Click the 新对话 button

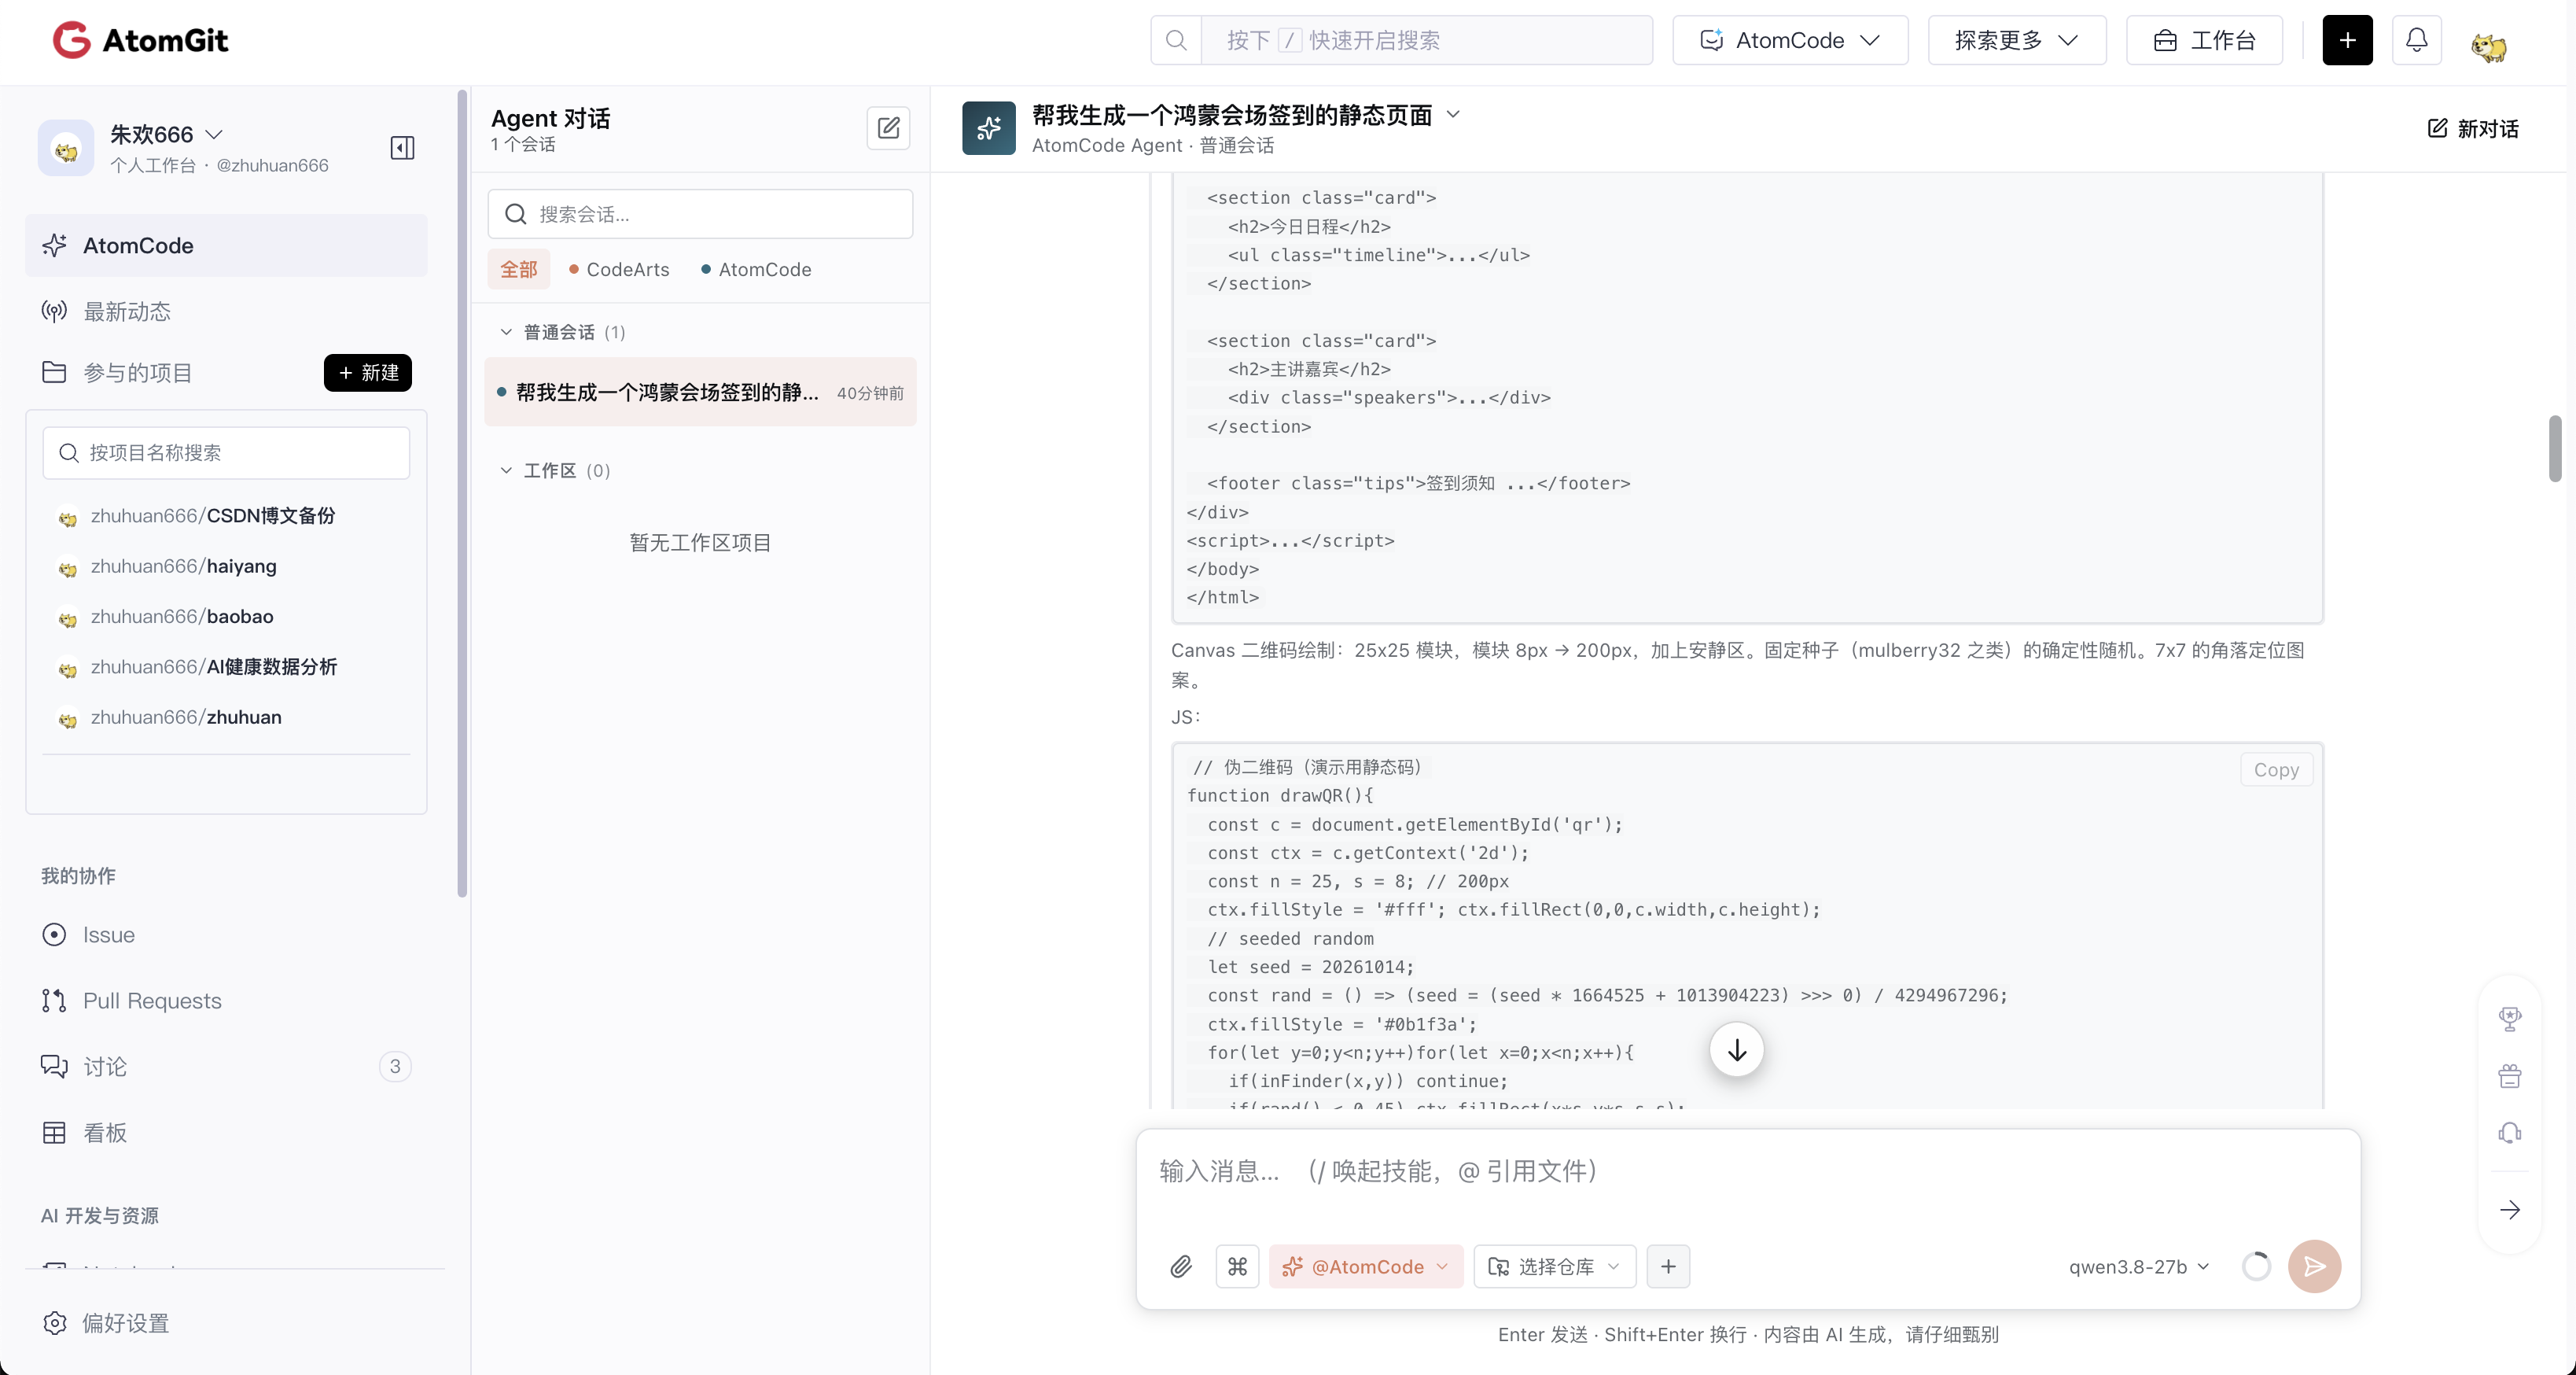[x=2473, y=128]
